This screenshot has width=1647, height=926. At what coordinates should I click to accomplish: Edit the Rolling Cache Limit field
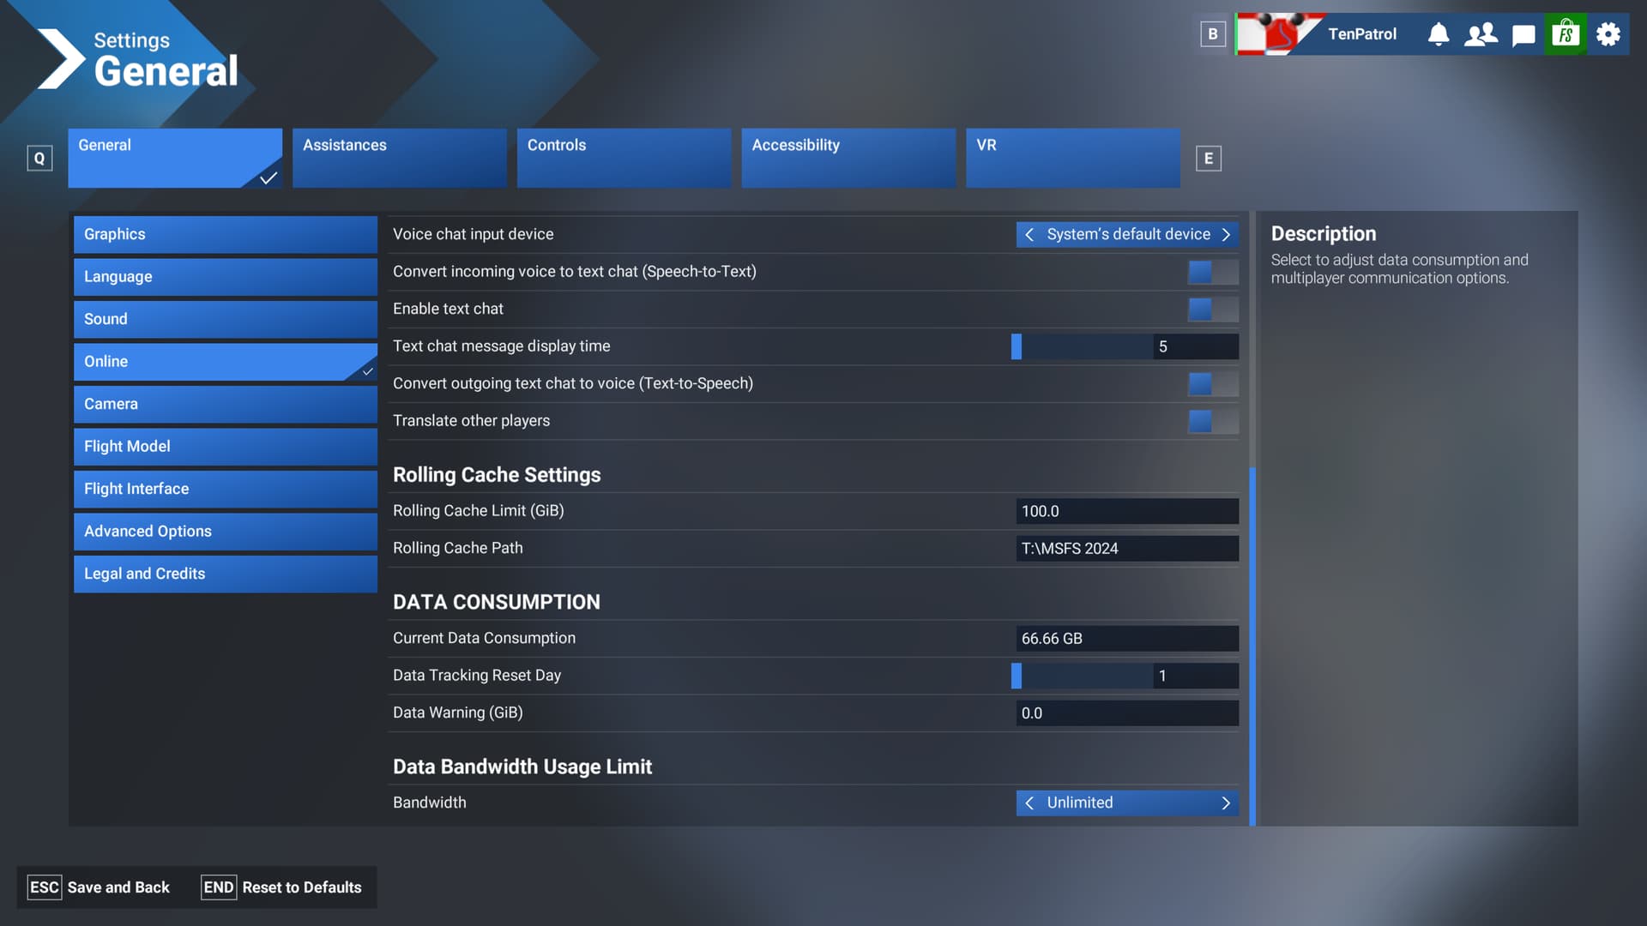point(1127,511)
